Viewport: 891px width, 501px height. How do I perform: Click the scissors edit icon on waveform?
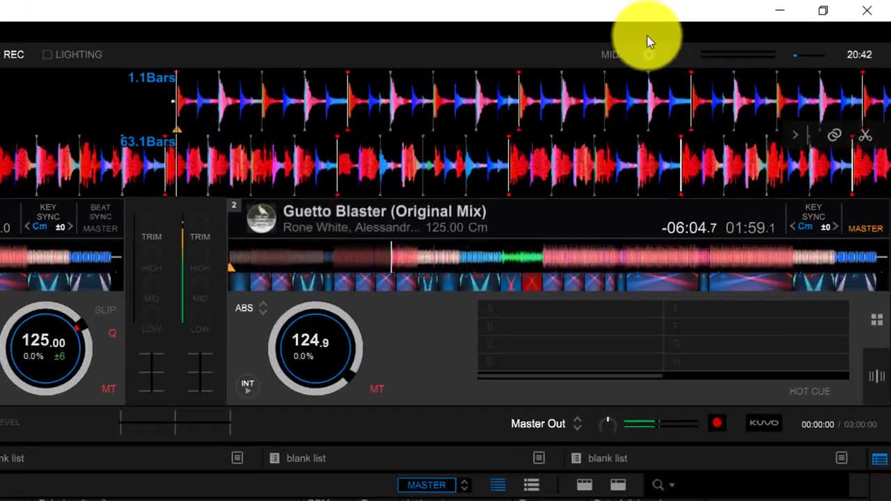click(865, 135)
